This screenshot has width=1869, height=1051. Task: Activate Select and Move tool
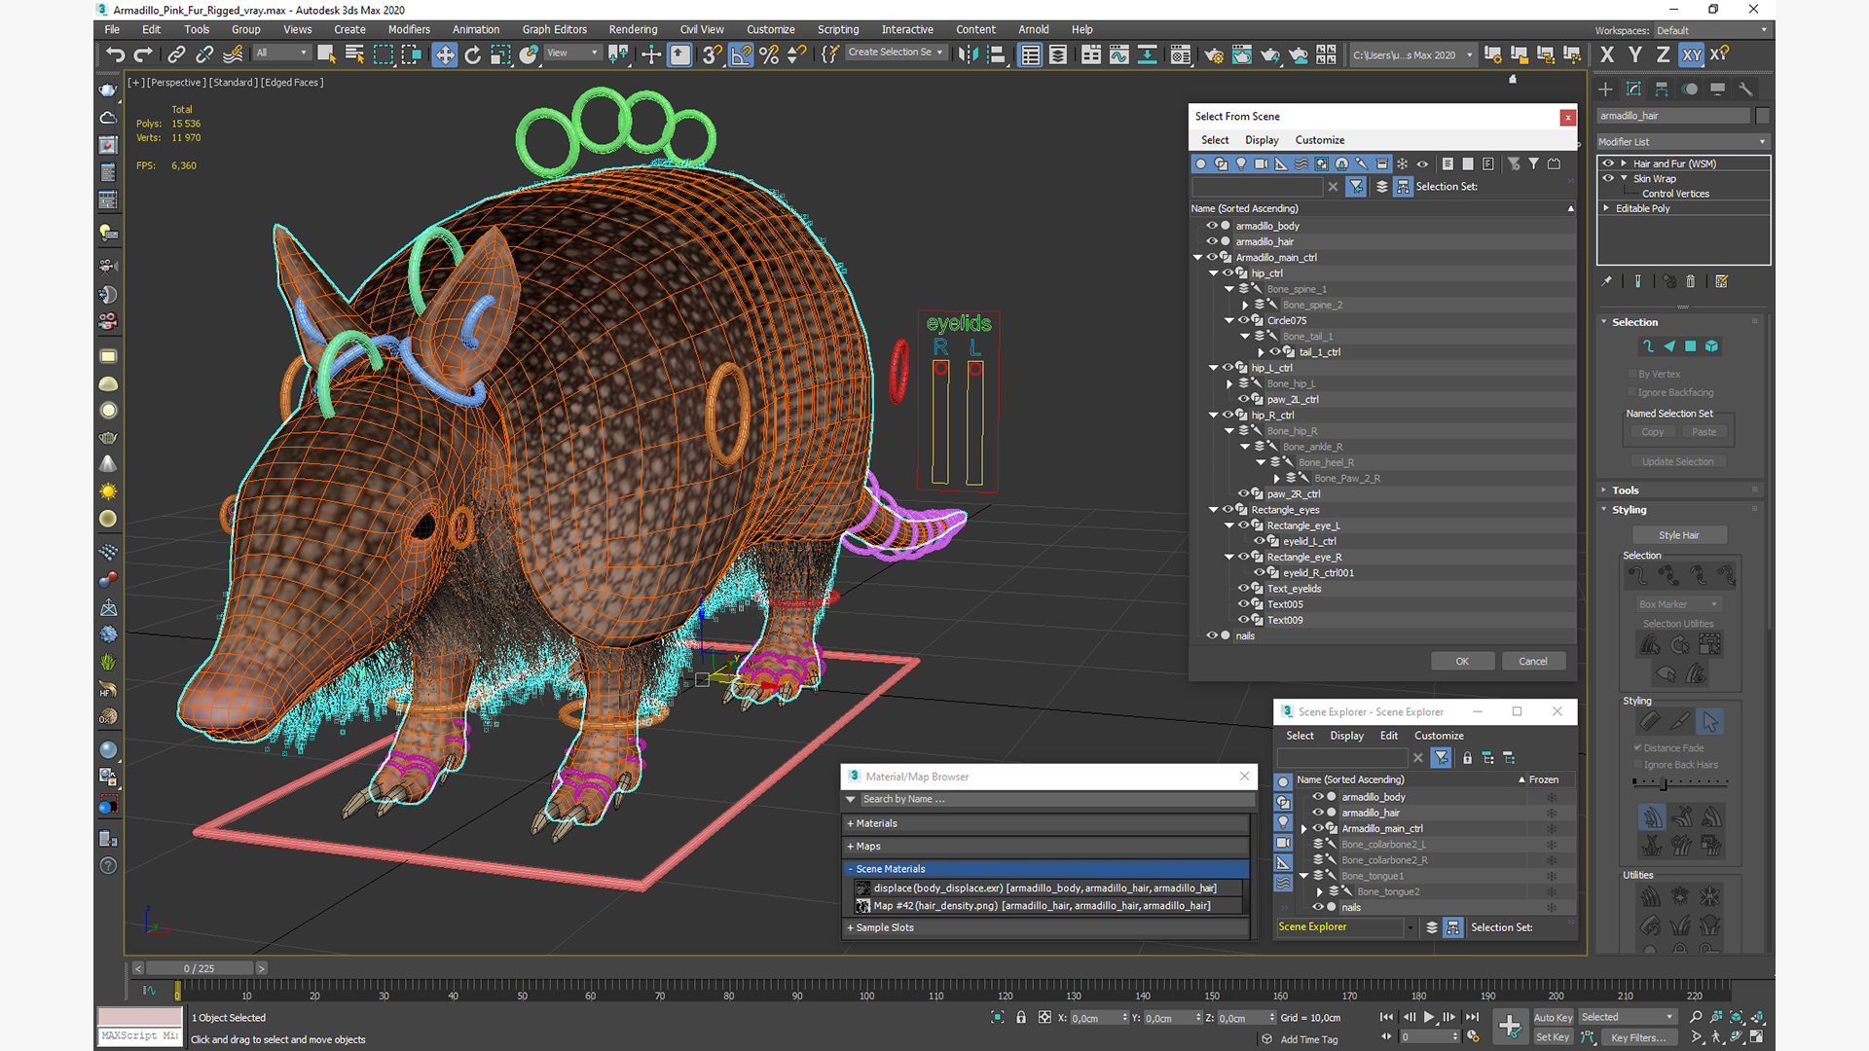(445, 54)
